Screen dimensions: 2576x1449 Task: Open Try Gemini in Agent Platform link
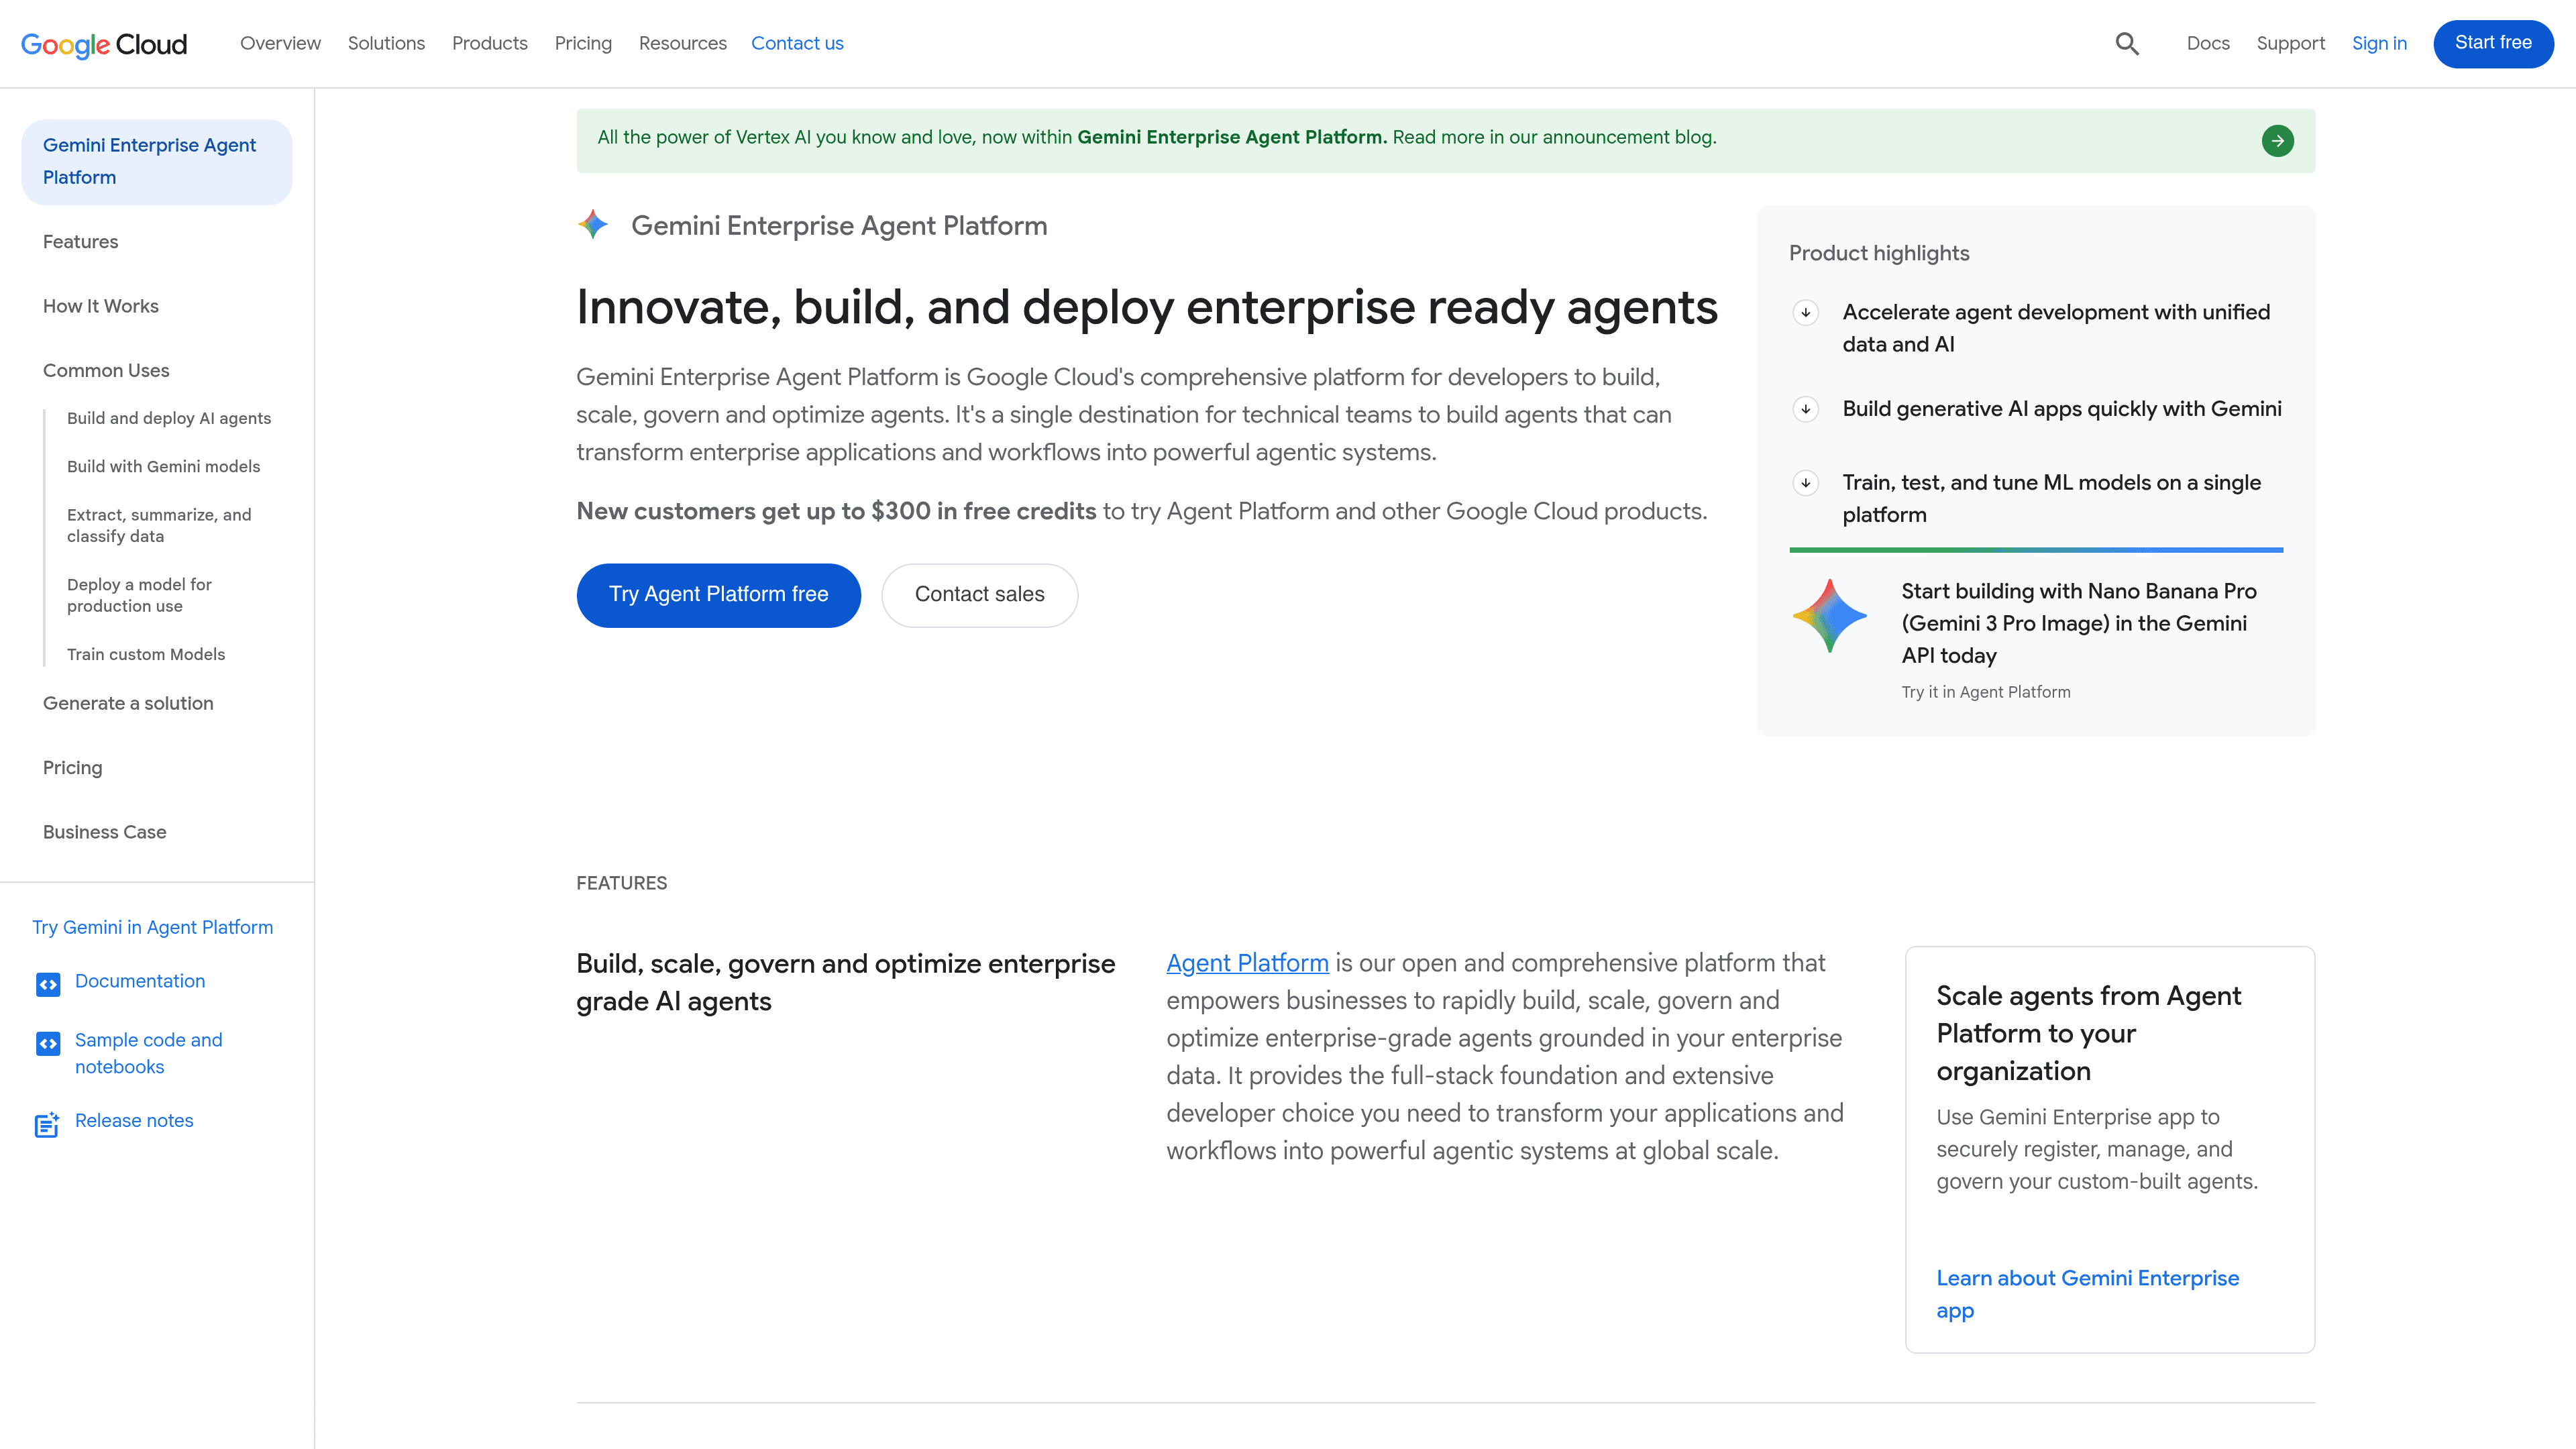click(152, 927)
